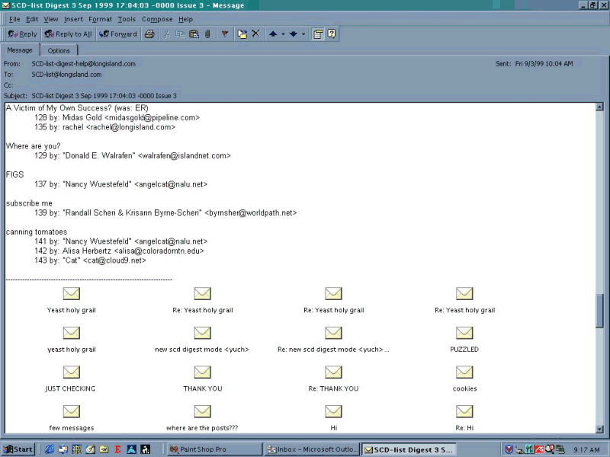Screen dimensions: 610x457
Task: Click the Move to Folder icon
Action: pos(242,34)
